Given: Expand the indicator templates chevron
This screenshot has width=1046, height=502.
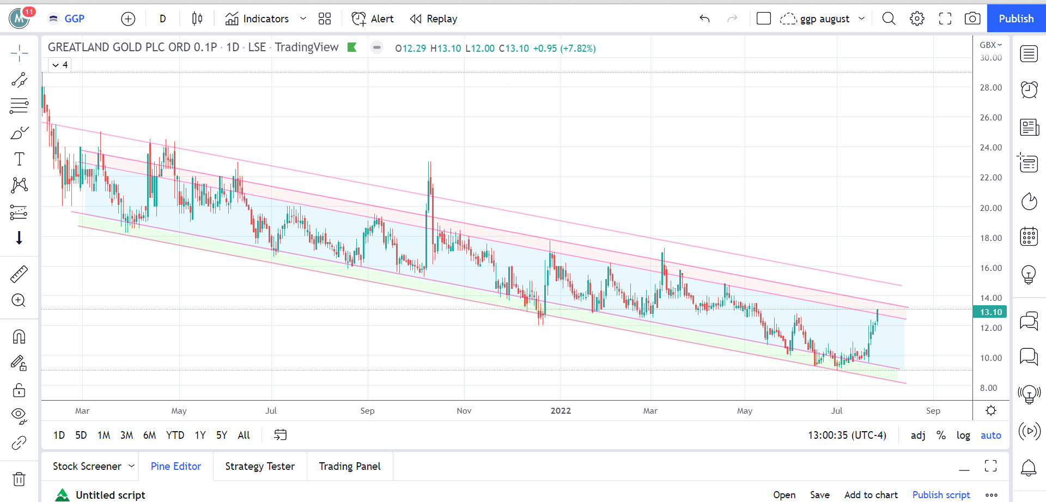Looking at the screenshot, I should (303, 19).
